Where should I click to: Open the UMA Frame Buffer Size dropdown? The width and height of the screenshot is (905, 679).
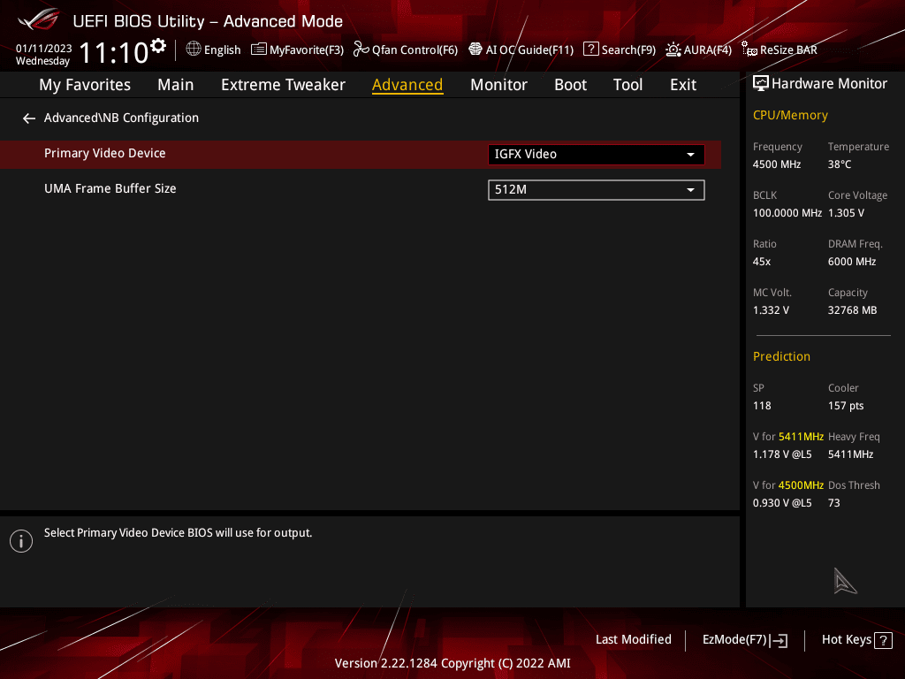tap(597, 190)
